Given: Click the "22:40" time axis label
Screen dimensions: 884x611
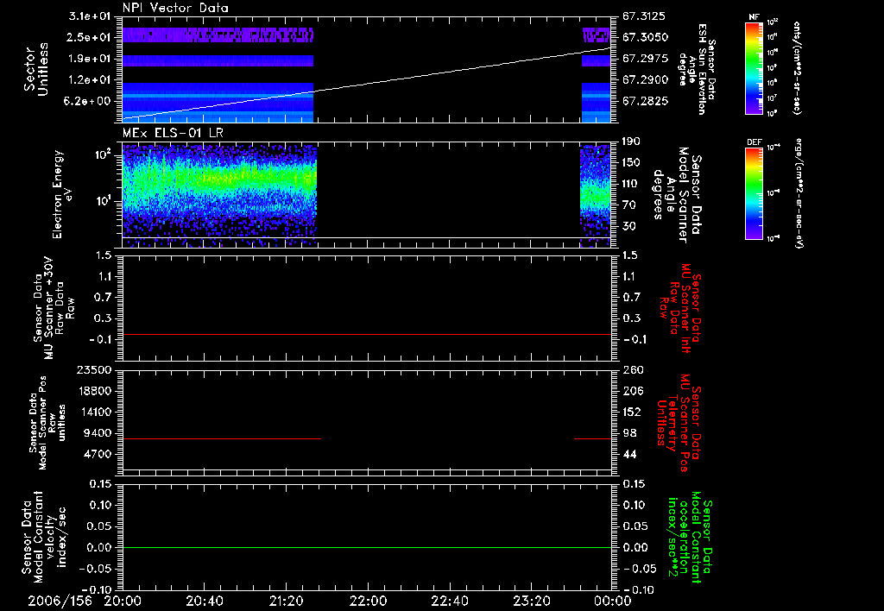Looking at the screenshot, I should [450, 601].
